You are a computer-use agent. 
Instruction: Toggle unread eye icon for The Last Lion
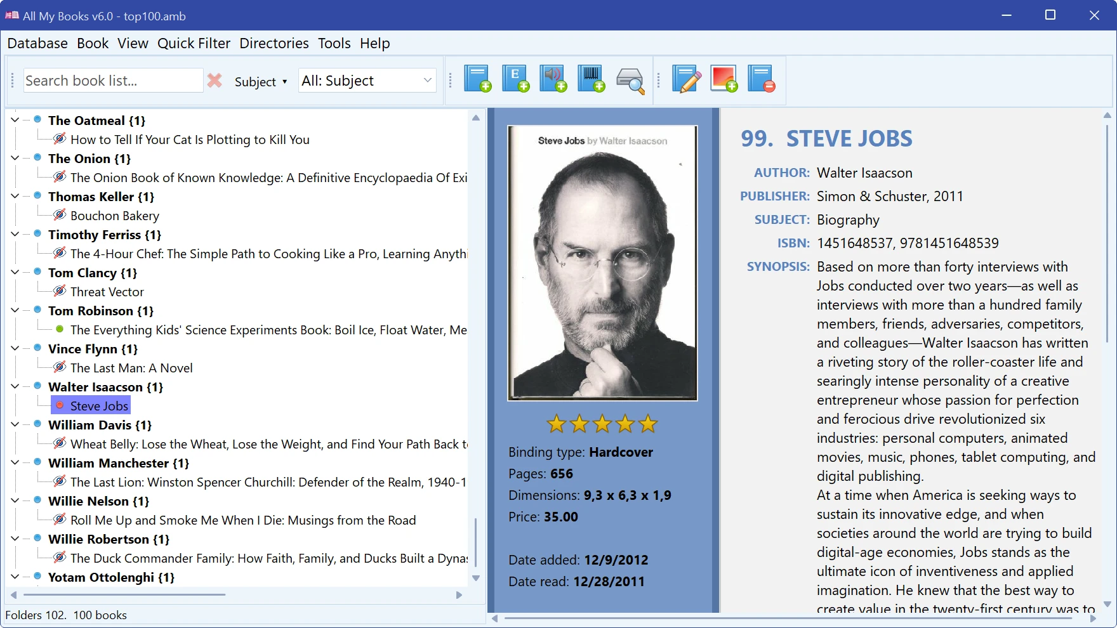tap(60, 481)
